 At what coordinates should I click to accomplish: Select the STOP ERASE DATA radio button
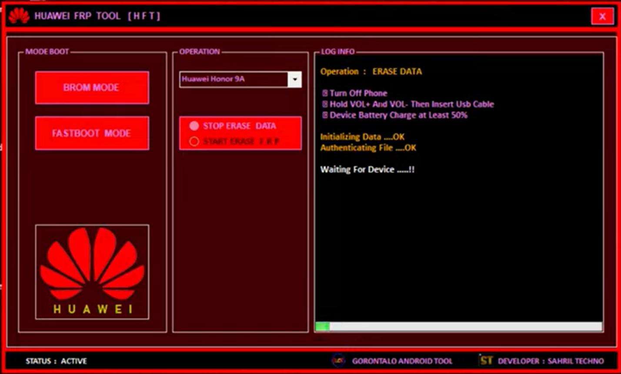(x=194, y=126)
